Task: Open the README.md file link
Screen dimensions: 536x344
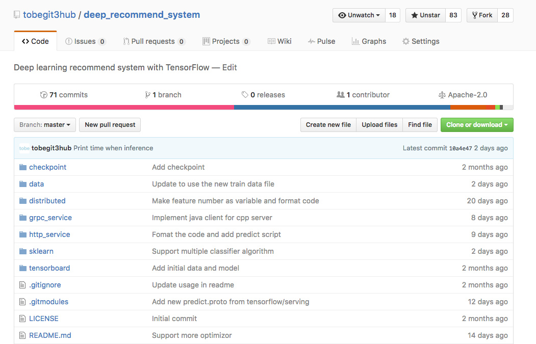Action: [x=50, y=335]
